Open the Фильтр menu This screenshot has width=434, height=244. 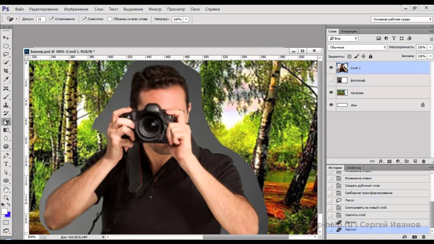coord(155,9)
